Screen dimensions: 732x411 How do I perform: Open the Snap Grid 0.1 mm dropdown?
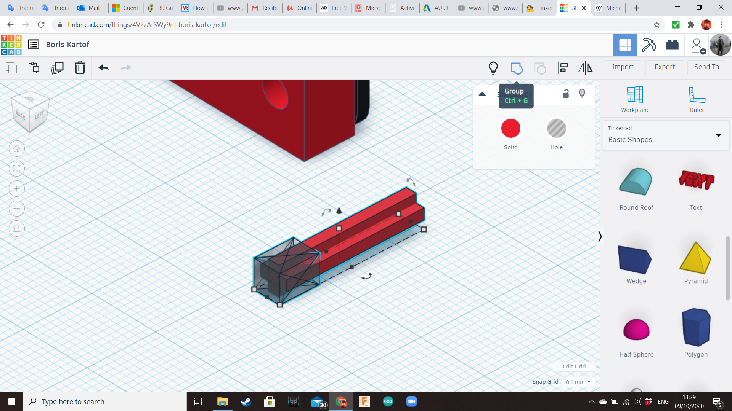pos(578,382)
